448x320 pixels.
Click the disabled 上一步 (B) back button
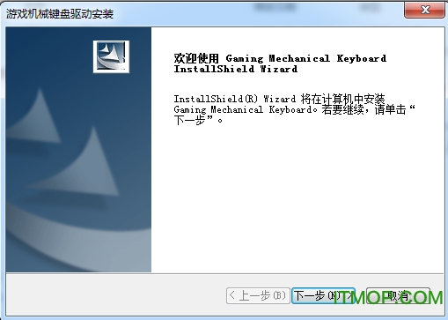(x=258, y=295)
